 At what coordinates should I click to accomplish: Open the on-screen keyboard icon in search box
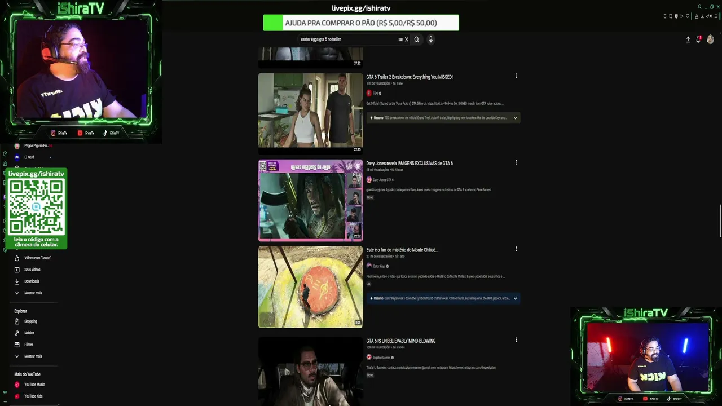[x=400, y=39]
